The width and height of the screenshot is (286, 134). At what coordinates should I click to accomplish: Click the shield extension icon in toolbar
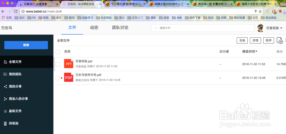pyautogui.click(x=267, y=11)
